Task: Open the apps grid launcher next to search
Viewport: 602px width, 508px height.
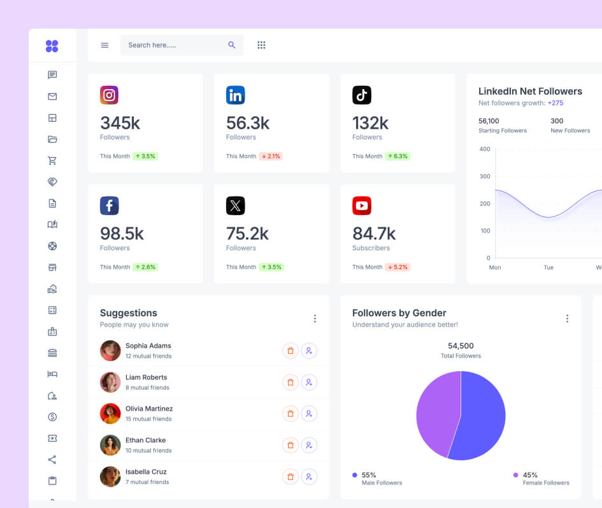Action: pyautogui.click(x=261, y=45)
